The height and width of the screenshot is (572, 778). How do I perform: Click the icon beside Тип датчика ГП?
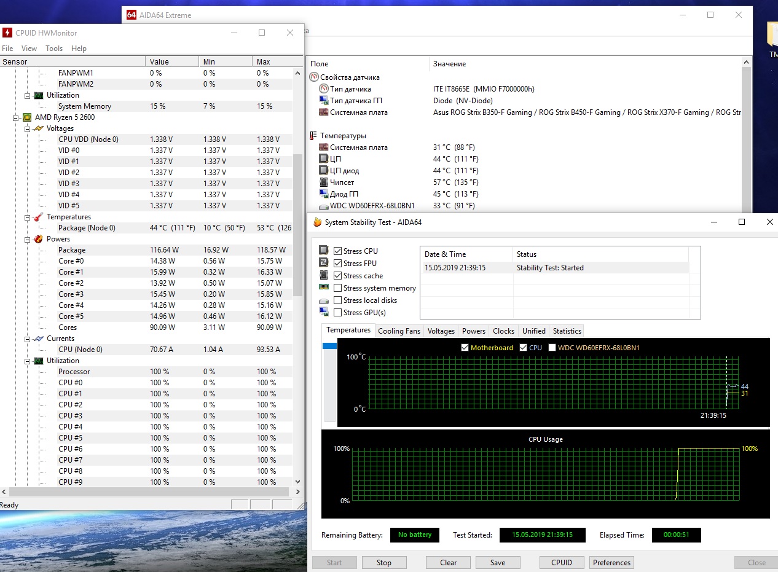(x=324, y=101)
